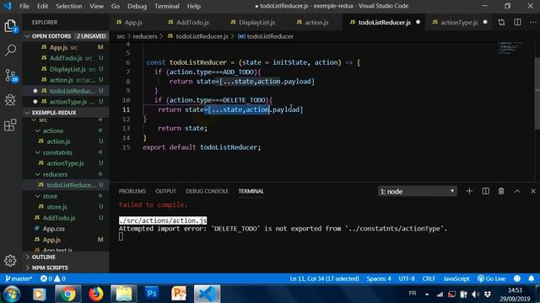The image size is (540, 303).
Task: Click the reducers breadcrumb segment
Action: 145,36
